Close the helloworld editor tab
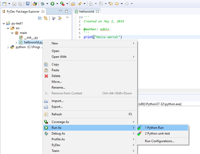Viewport: 200px width, 154px height. click(98, 12)
